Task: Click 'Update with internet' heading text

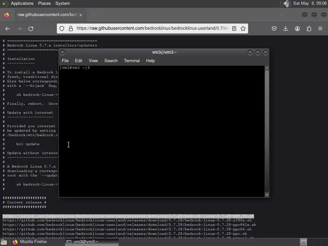Action: click(30, 112)
